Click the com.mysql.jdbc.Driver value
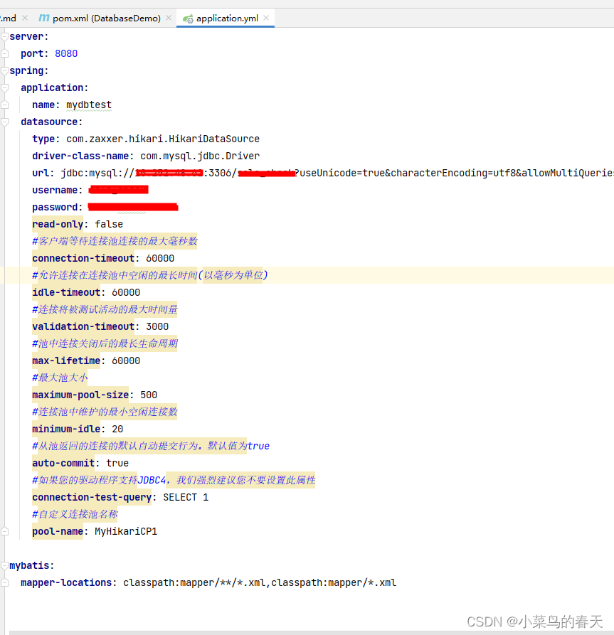This screenshot has width=614, height=635. coord(200,156)
